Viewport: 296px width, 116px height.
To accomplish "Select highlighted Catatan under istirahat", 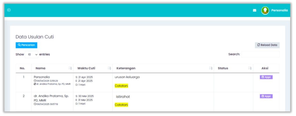I will pos(121,105).
